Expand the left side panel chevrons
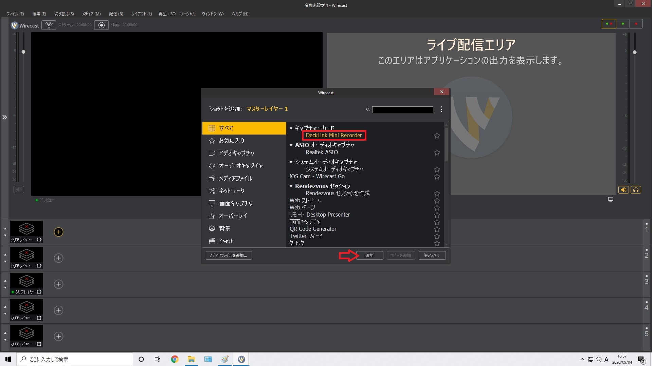Image resolution: width=652 pixels, height=366 pixels. click(x=4, y=117)
